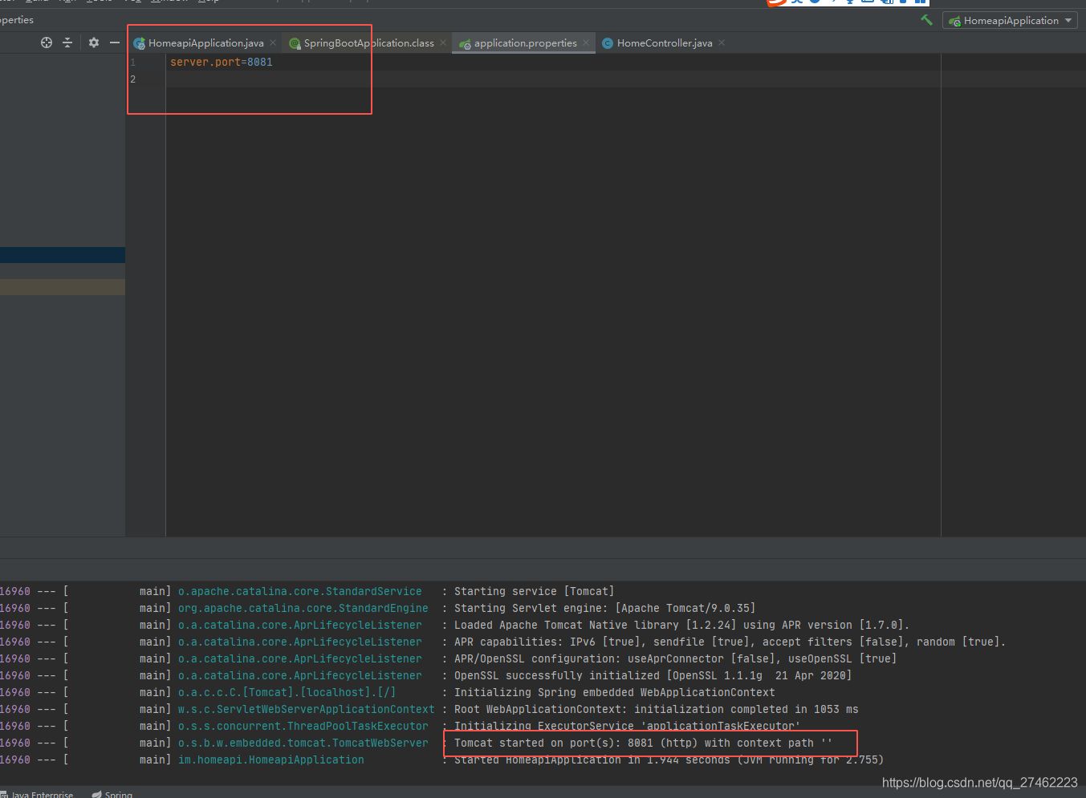Click 'o.a.c.c.C.[Tomcat].[localhost].[/]' logger name
The width and height of the screenshot is (1086, 798).
287,693
